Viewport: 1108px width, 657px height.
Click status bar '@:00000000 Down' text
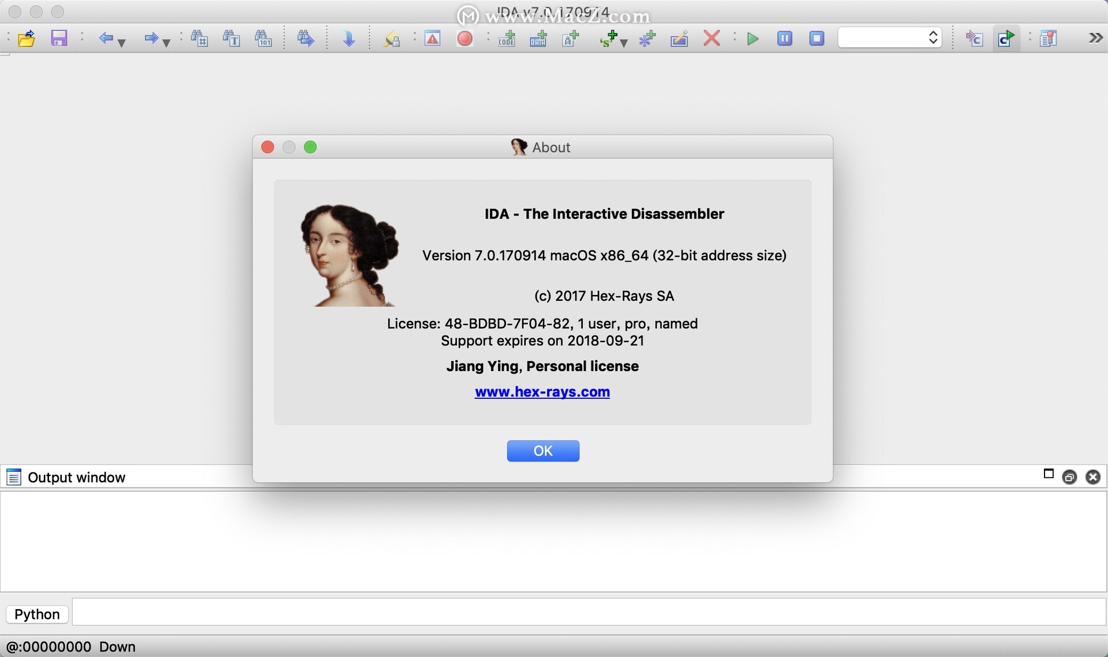(x=70, y=647)
